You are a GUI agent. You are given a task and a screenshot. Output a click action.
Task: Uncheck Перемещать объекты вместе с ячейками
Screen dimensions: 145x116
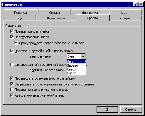click(x=12, y=78)
